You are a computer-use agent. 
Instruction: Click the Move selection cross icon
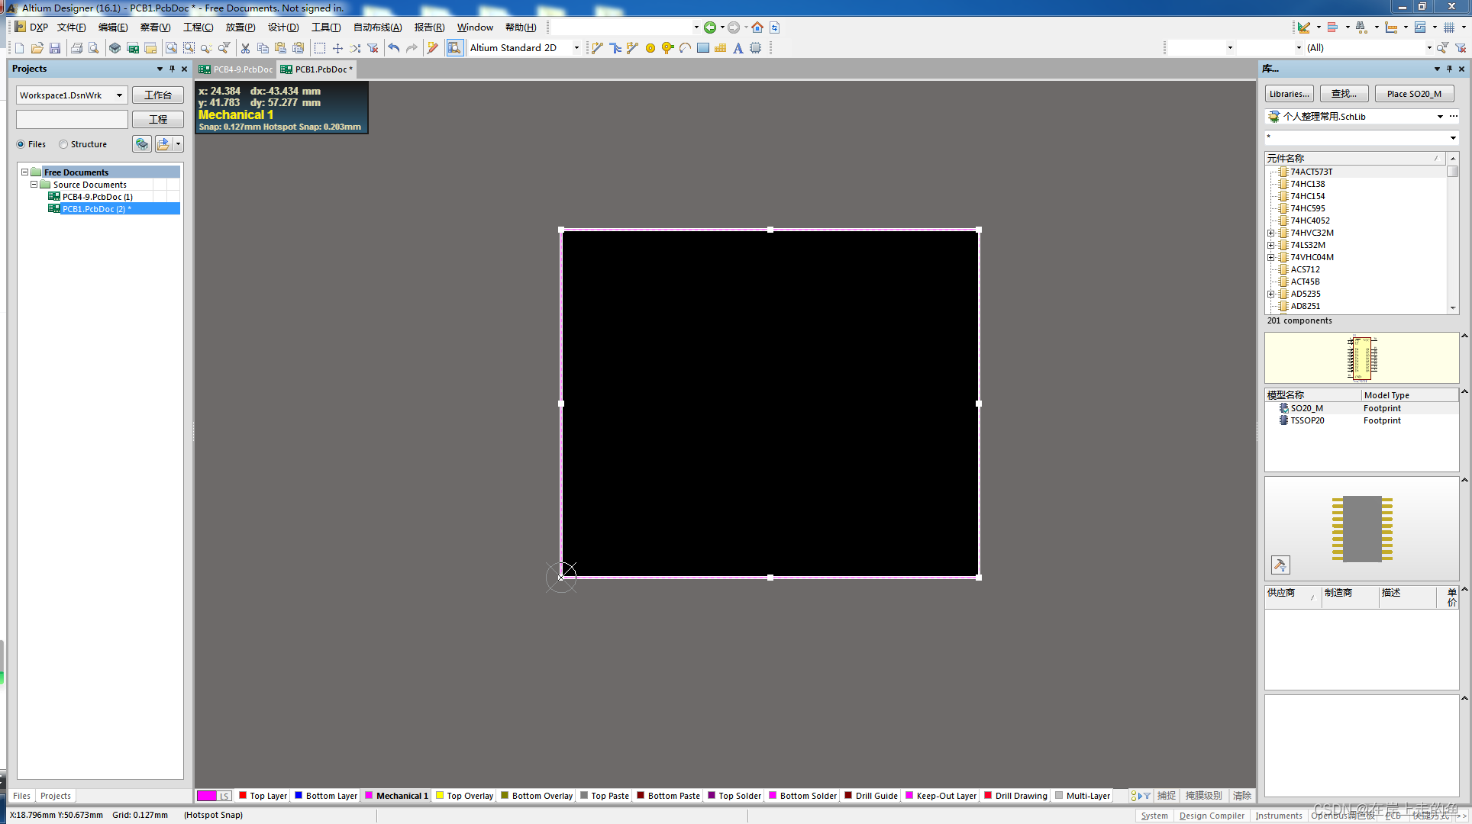click(337, 48)
